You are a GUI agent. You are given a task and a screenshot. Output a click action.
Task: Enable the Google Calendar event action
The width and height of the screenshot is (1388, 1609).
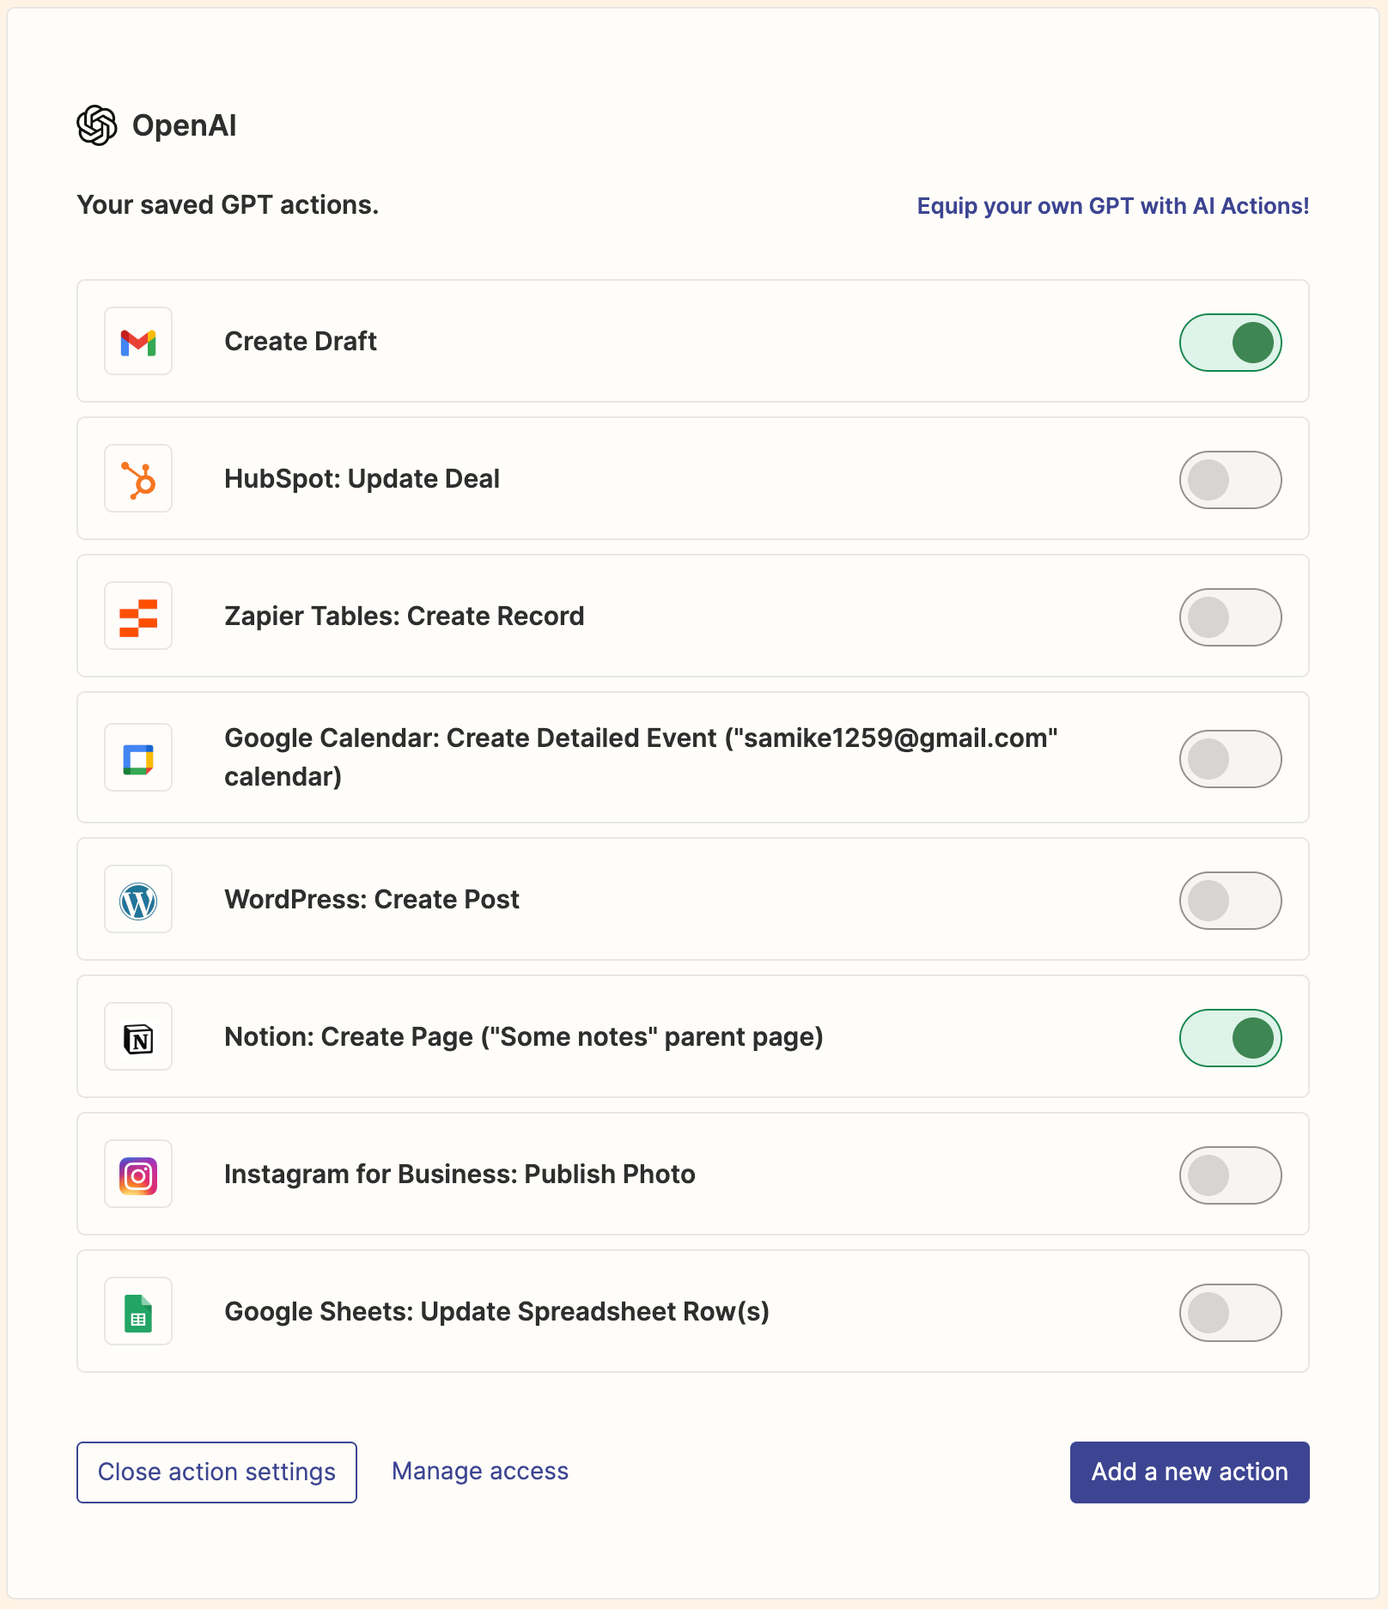[1230, 759]
